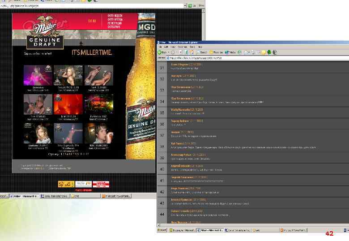This screenshot has width=349, height=241.
Task: Print page using IE toolbar printer icon
Action: (253, 52)
